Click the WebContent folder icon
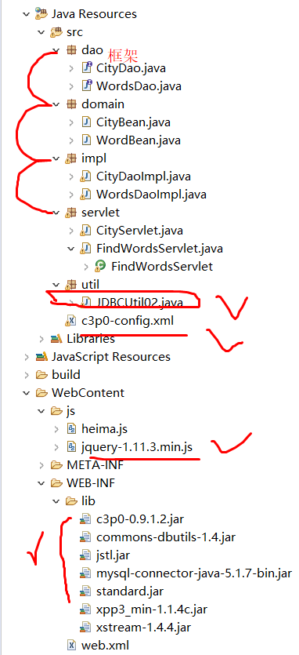Viewport: 299px width, 655px height. pyautogui.click(x=41, y=393)
